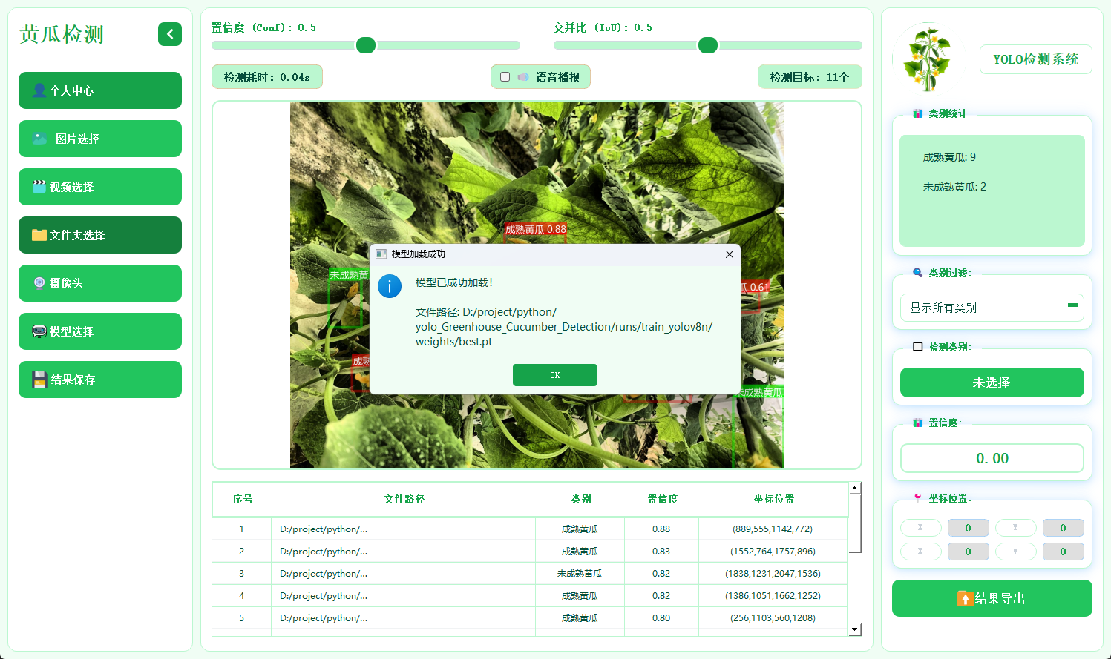Open 视频选择 video picker

tap(100, 187)
